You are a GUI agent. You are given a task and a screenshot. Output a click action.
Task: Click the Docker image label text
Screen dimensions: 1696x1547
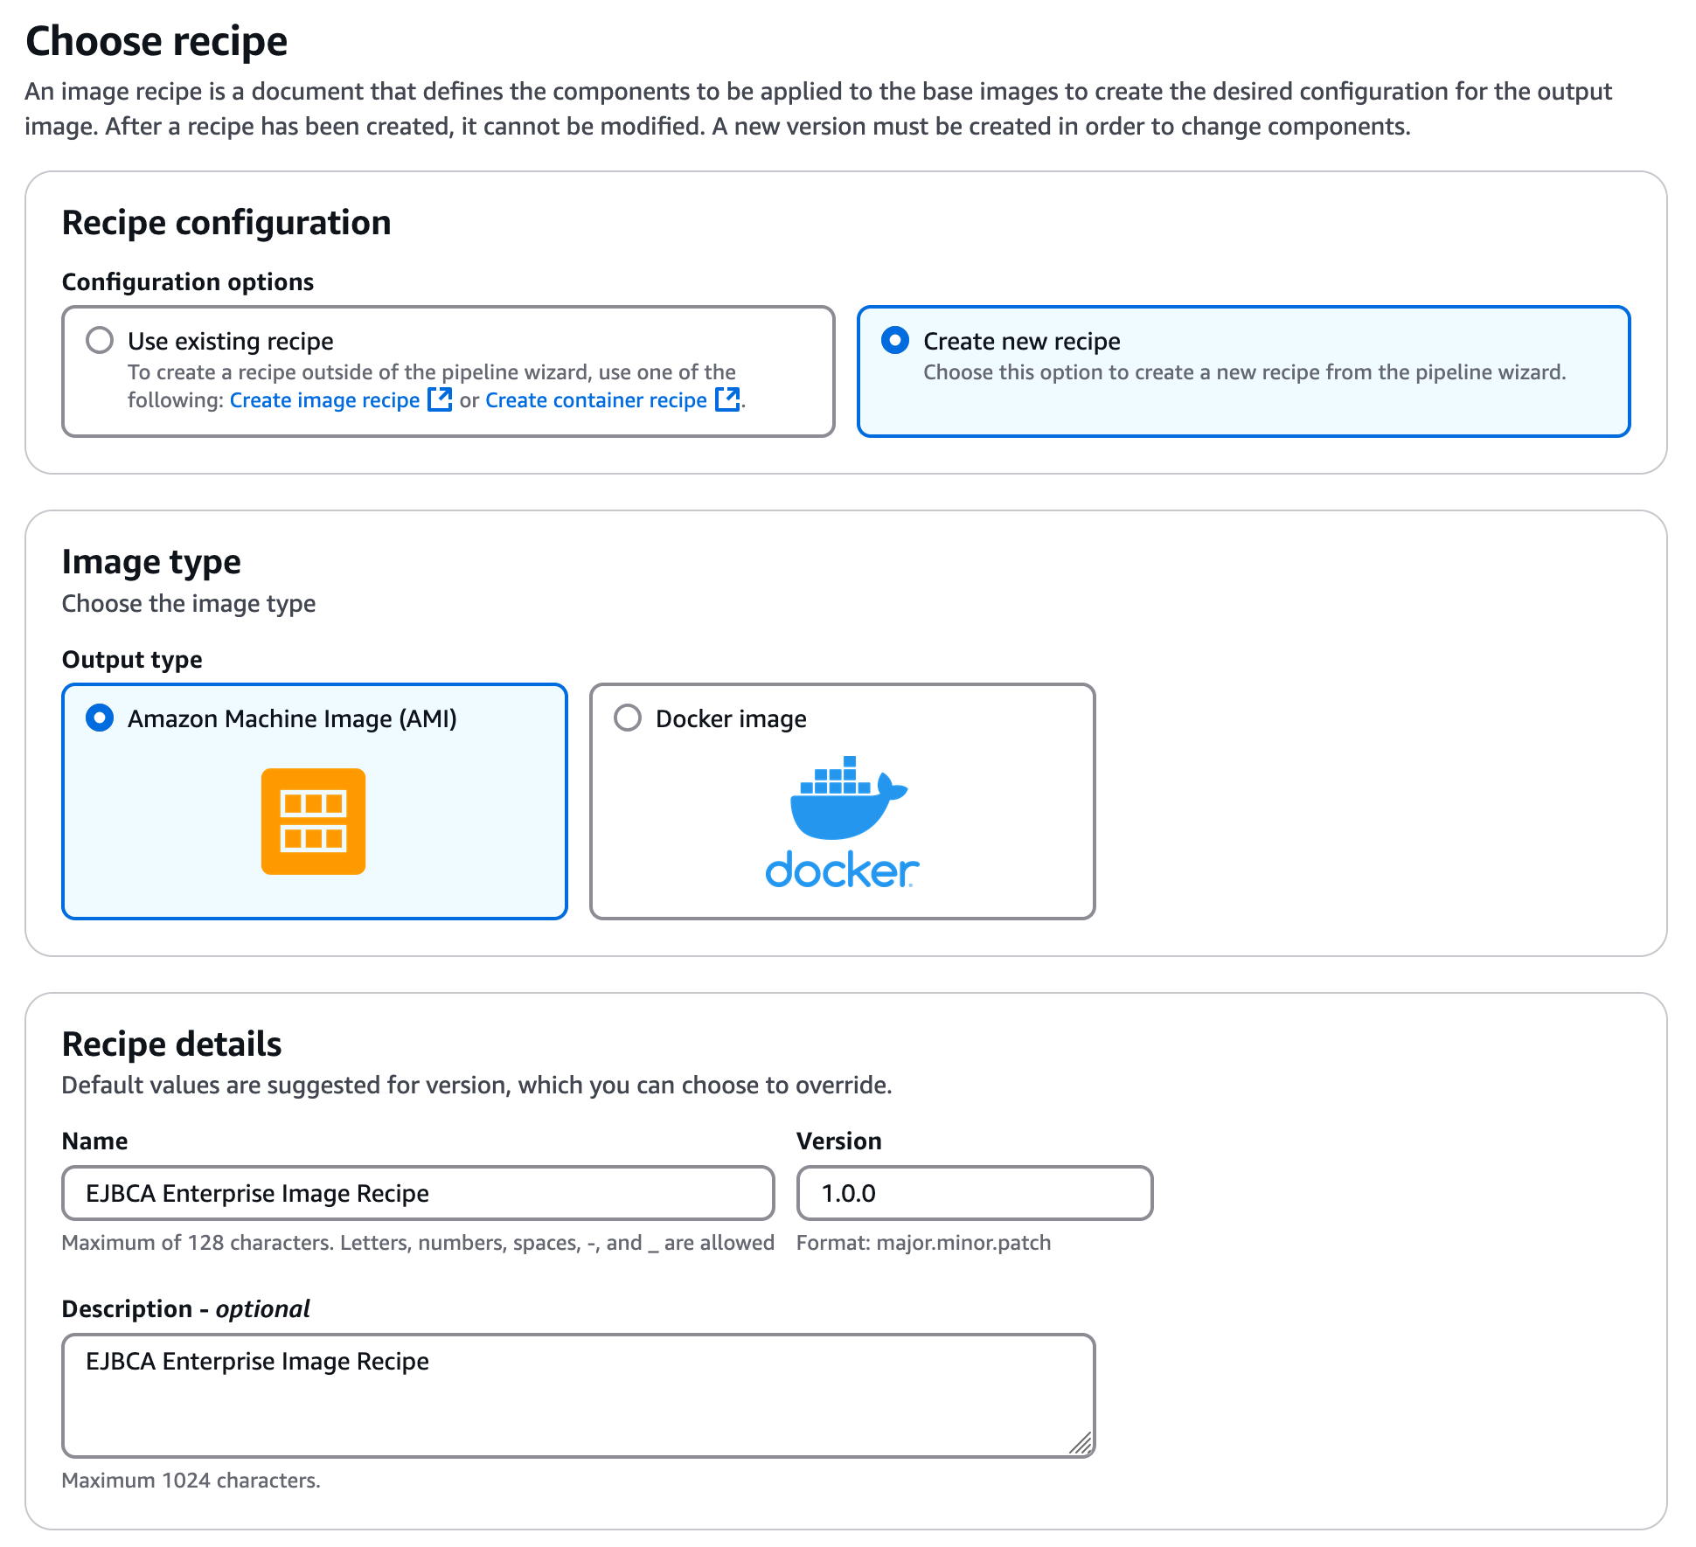tap(731, 718)
